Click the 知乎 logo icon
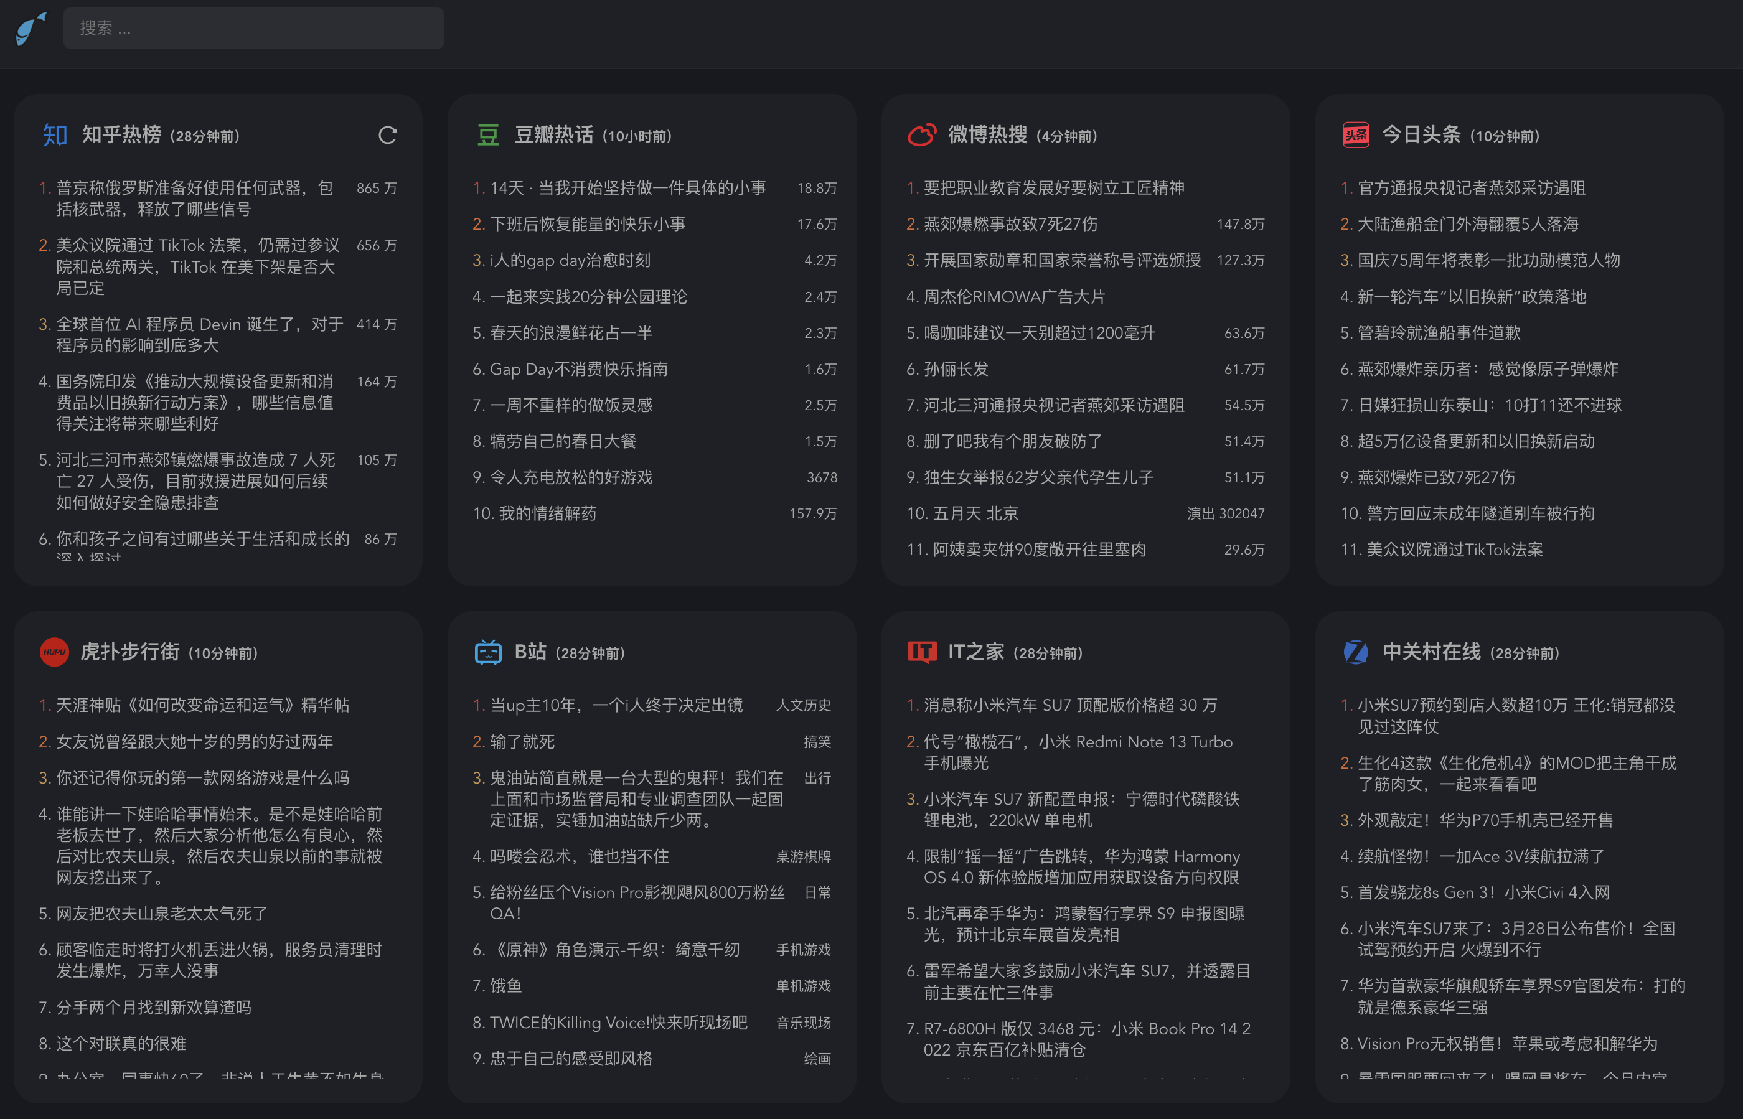The height and width of the screenshot is (1119, 1743). coord(55,135)
